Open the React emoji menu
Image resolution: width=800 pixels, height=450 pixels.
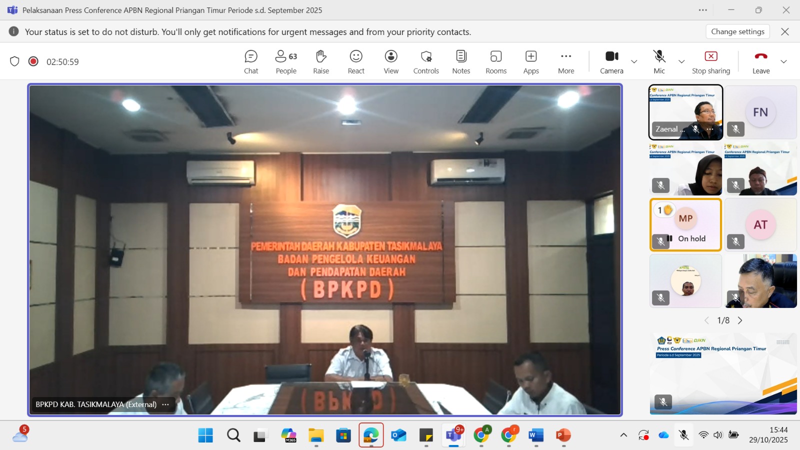356,62
